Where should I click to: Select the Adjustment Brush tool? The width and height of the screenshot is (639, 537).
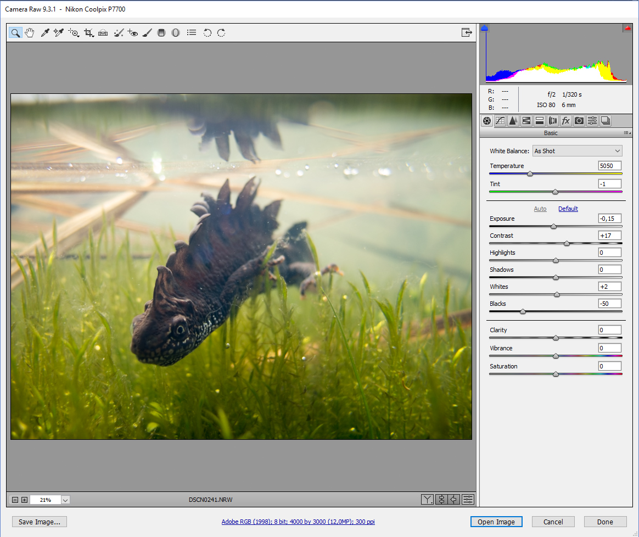coord(147,33)
